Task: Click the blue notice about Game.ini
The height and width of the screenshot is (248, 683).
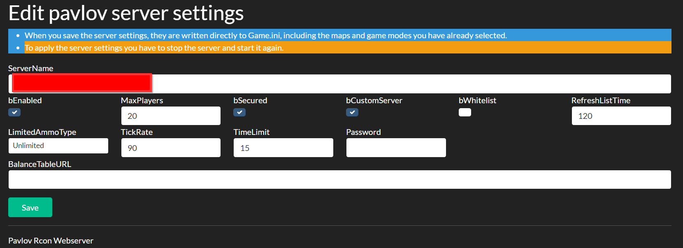Action: (x=348, y=35)
